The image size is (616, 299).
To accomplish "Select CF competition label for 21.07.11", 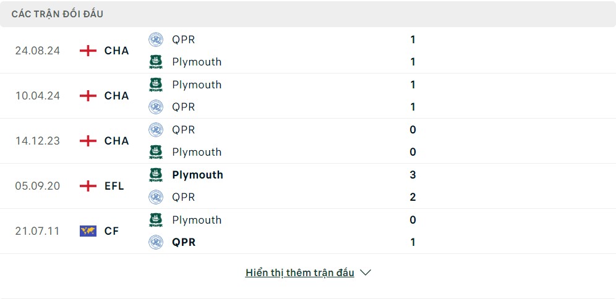I will click(x=111, y=231).
